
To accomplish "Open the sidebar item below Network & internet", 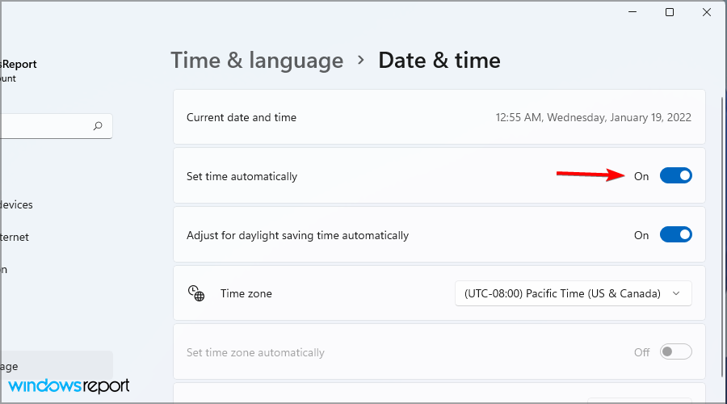I will coord(4,269).
